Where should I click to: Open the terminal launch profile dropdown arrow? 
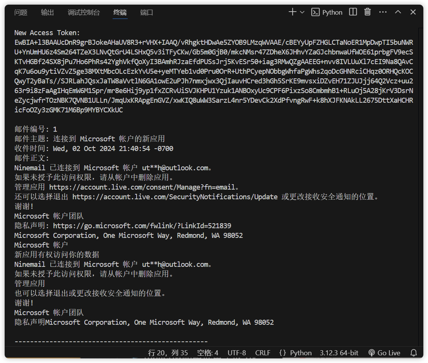pyautogui.click(x=302, y=12)
